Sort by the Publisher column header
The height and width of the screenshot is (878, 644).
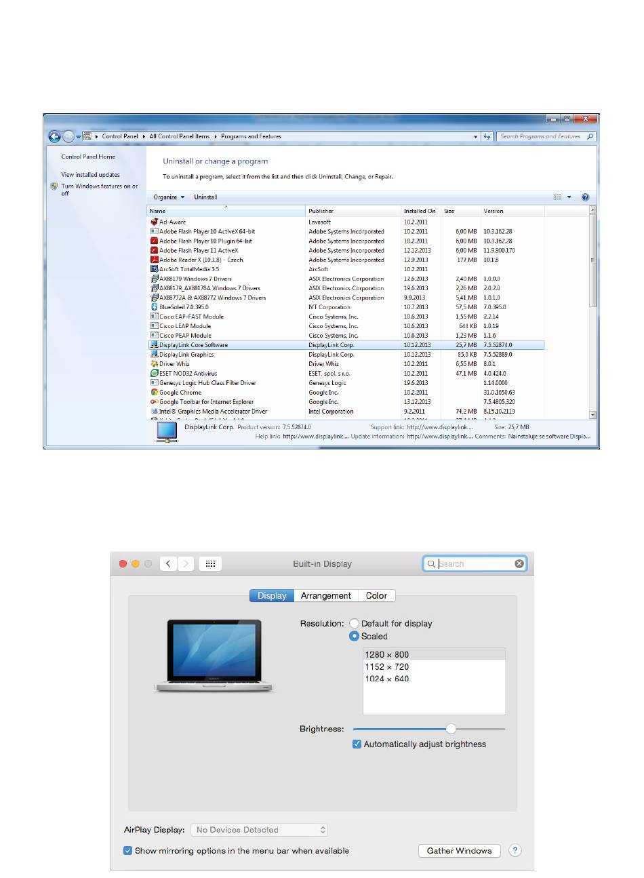pyautogui.click(x=353, y=211)
